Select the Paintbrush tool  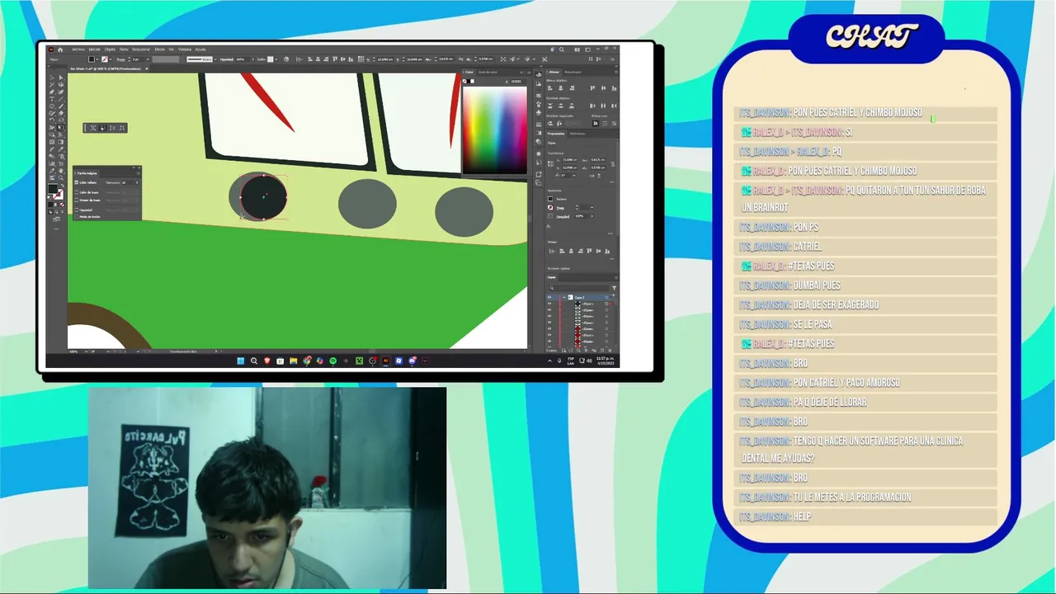click(61, 106)
